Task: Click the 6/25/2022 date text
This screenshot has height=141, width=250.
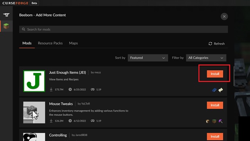Action: pos(80,90)
